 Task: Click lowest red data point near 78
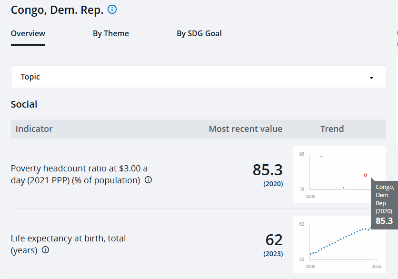tap(343, 188)
